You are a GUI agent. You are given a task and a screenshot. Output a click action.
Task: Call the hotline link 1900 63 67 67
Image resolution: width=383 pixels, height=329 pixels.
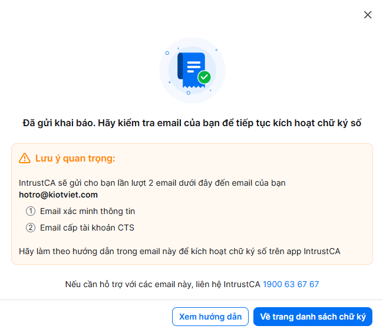click(x=291, y=284)
